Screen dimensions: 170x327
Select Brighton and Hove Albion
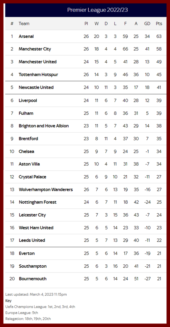click(44, 126)
